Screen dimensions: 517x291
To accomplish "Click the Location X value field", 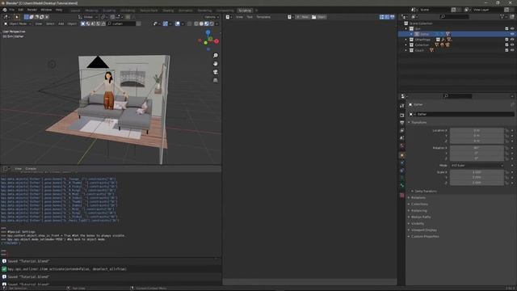I will point(477,131).
